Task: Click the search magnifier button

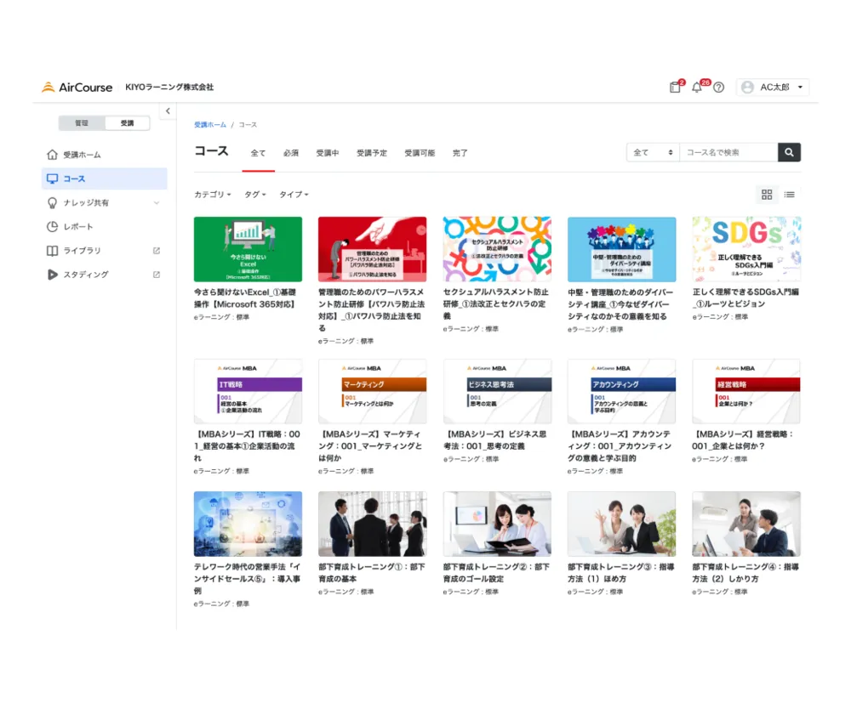Action: tap(789, 152)
